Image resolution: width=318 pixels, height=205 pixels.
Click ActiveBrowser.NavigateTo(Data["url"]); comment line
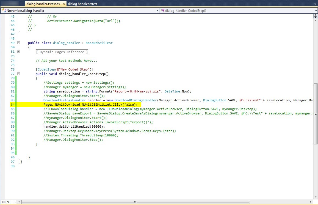click(x=84, y=21)
